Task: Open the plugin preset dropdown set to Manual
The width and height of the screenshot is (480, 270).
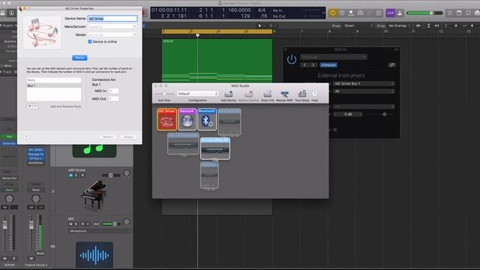Action: coord(333,57)
